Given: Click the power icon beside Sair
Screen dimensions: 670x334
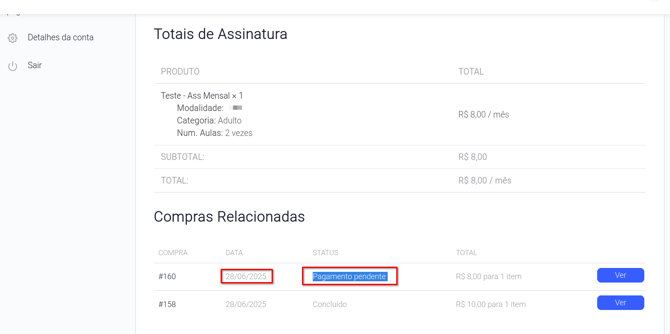Looking at the screenshot, I should 12,66.
